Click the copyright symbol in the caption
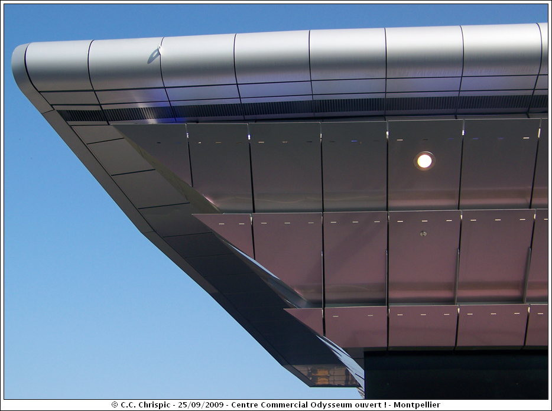Viewport: 552px width, 411px height. coord(115,405)
